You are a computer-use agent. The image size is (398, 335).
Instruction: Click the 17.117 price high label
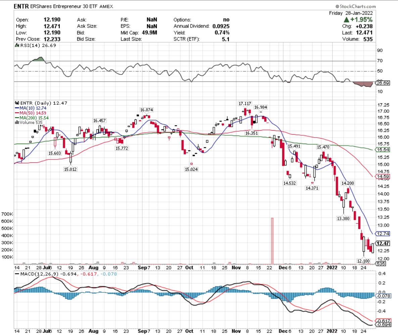(x=245, y=103)
